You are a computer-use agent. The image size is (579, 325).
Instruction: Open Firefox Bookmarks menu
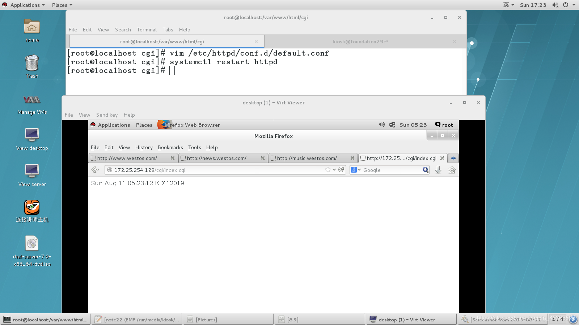pyautogui.click(x=170, y=147)
